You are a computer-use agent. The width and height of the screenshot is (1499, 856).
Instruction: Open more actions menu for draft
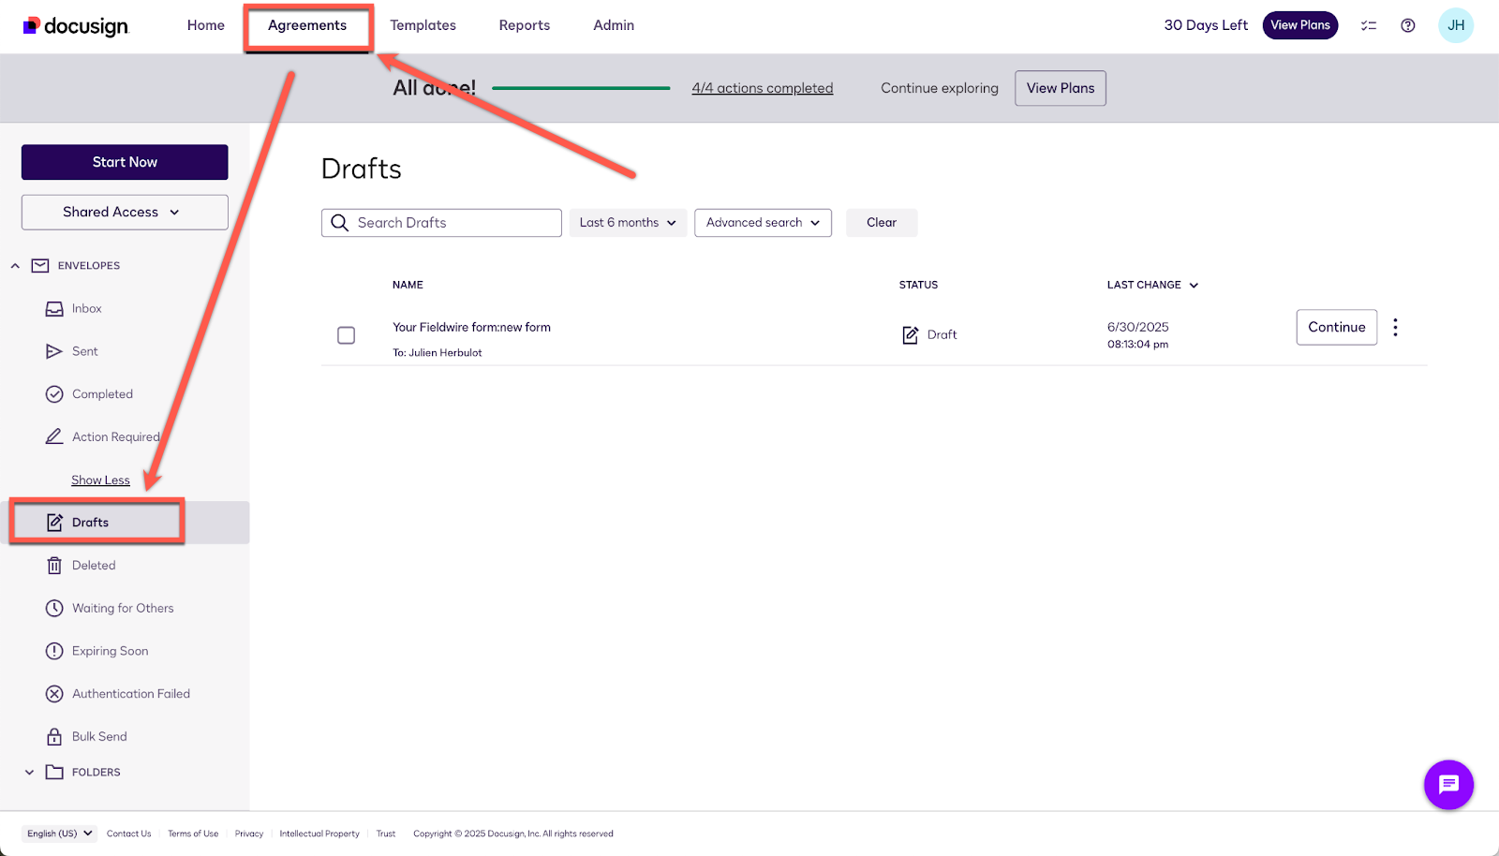1395,327
